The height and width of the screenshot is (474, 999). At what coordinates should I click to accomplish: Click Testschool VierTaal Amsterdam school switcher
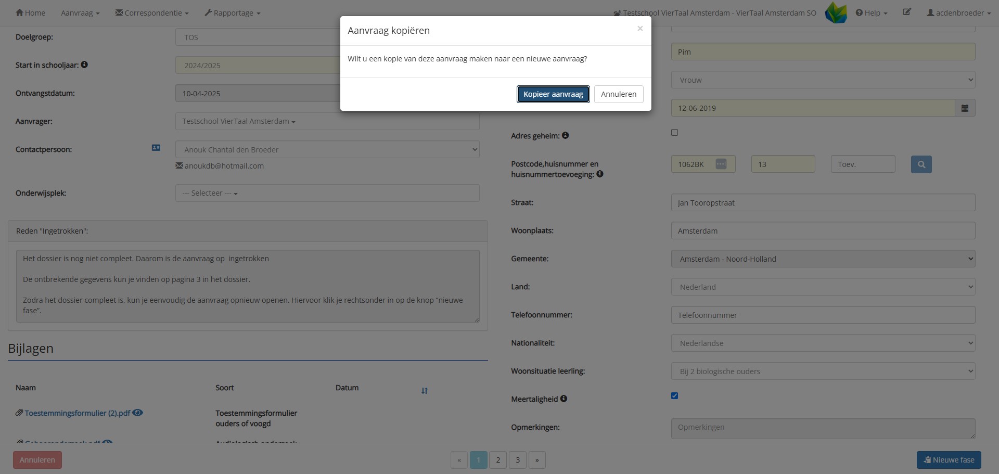tap(715, 12)
